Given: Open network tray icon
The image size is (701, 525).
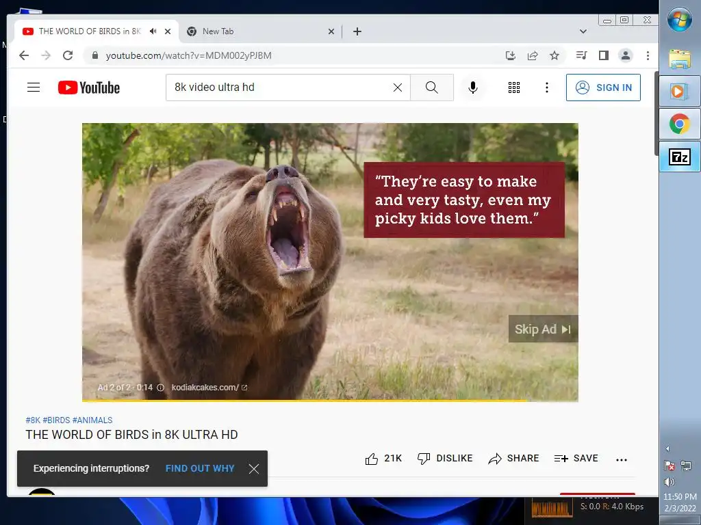Looking at the screenshot, I should 686,466.
